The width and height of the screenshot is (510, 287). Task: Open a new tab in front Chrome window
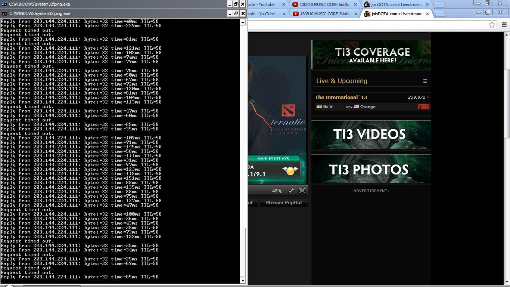point(440,14)
